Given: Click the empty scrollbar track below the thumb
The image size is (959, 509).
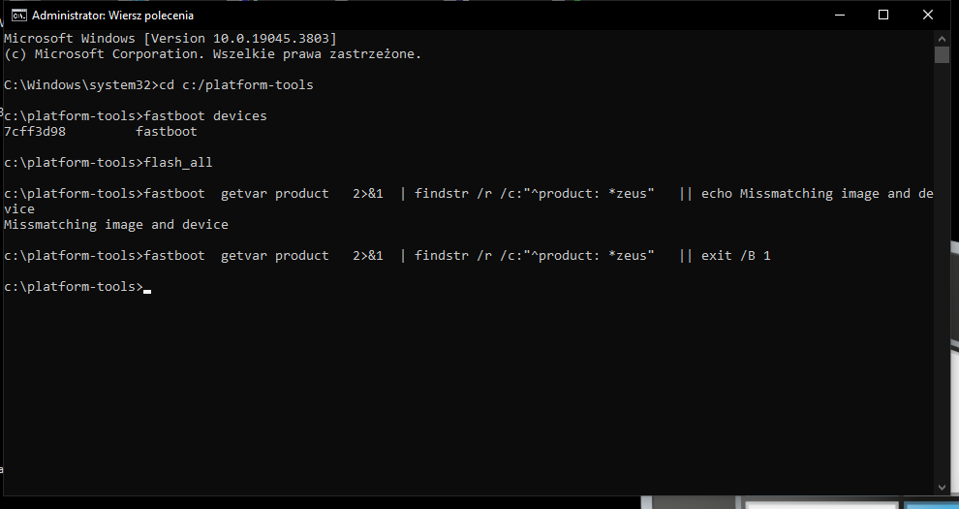Looking at the screenshot, I should pos(942,291).
